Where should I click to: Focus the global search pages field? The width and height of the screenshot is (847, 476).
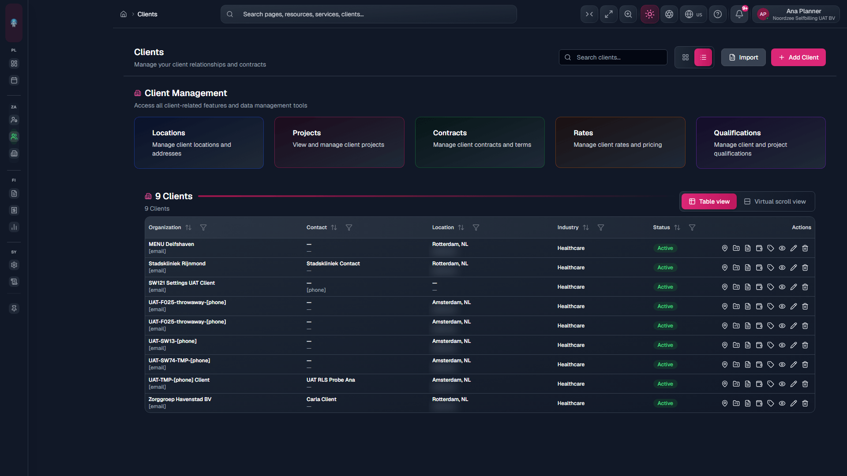pyautogui.click(x=369, y=14)
